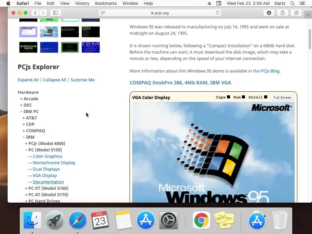Click Collapse All link
This screenshot has height=234, width=312.
click(55, 80)
